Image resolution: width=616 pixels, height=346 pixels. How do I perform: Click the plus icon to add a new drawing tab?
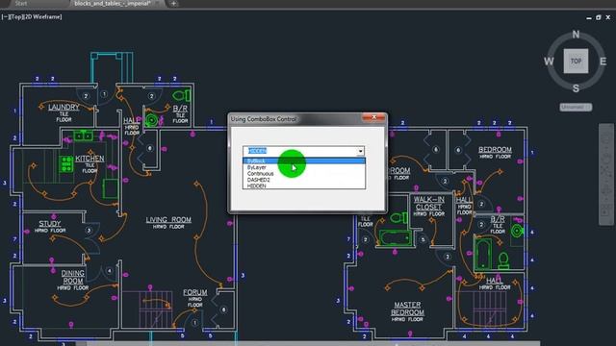pyautogui.click(x=173, y=4)
